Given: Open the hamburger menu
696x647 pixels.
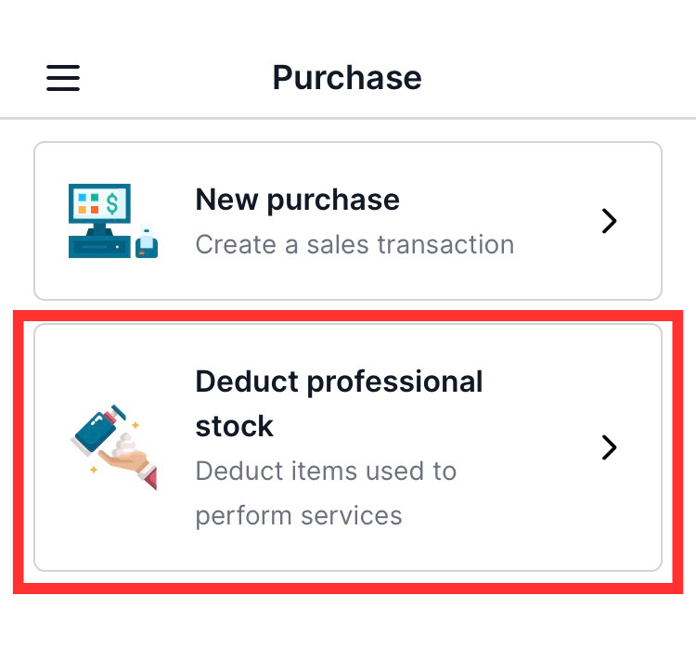Looking at the screenshot, I should [63, 78].
